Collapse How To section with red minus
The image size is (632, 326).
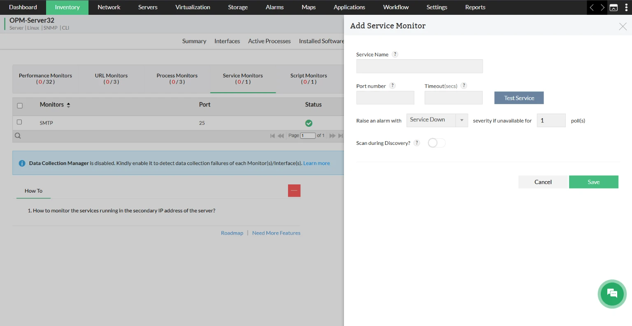coord(294,191)
